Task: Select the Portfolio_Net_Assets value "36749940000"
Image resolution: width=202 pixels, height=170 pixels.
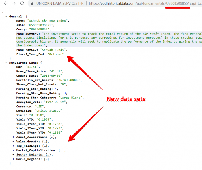Action: (69, 80)
